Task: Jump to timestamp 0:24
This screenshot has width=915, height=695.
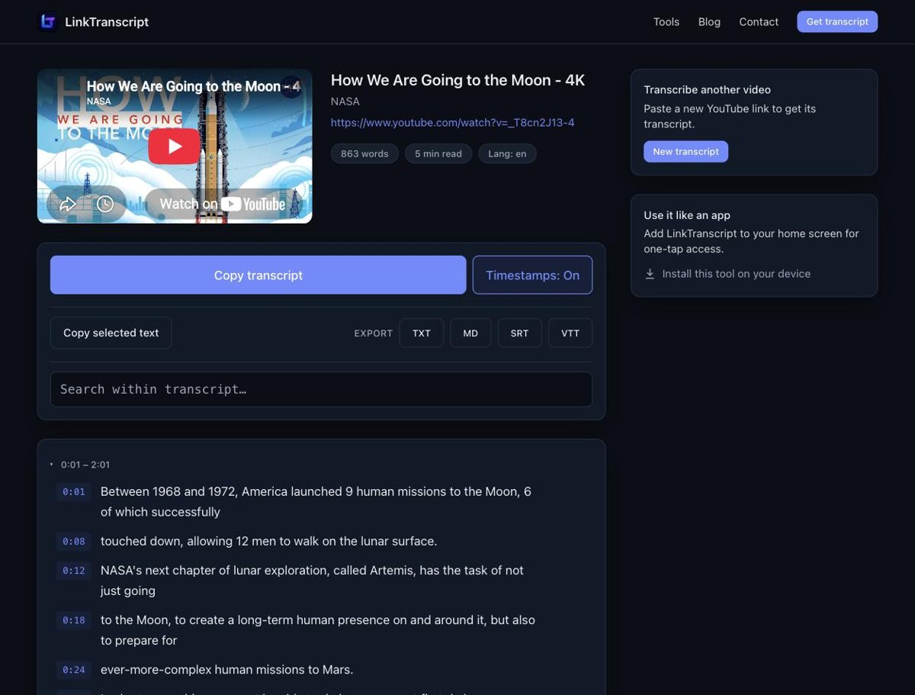Action: pos(74,670)
